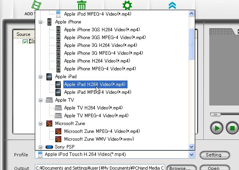
Task: Click the Source column header
Action: 24,34
